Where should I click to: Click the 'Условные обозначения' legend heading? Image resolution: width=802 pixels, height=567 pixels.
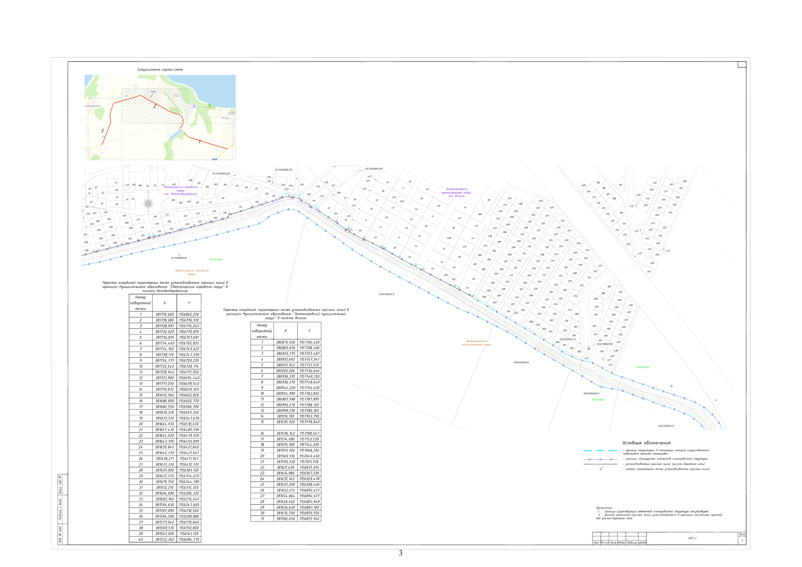[x=646, y=443]
